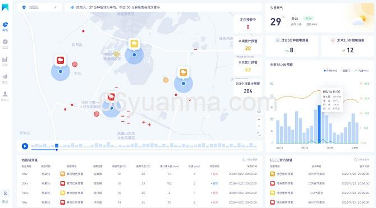The height and width of the screenshot is (208, 376).
Task: Open the next 2 hours lightning count 12
Action: 350,50
